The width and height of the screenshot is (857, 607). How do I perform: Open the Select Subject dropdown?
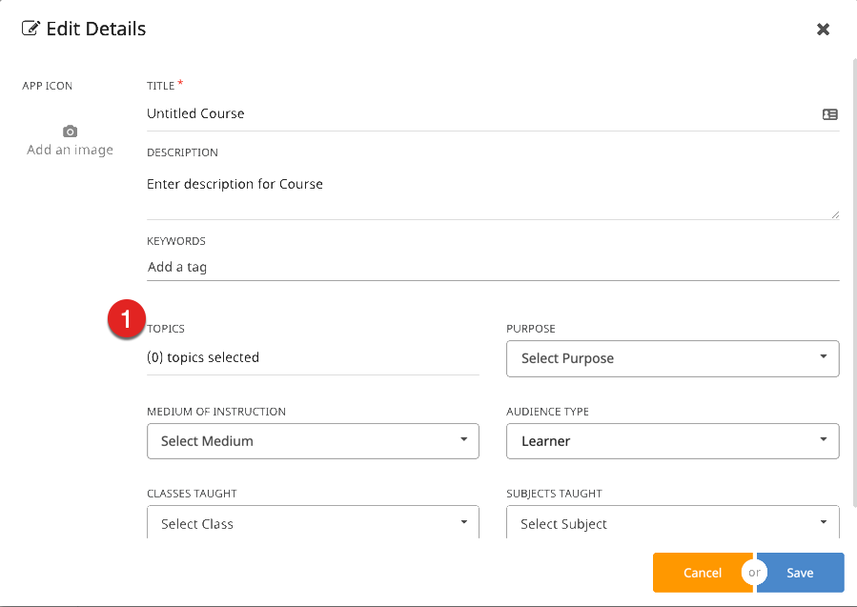(x=672, y=523)
